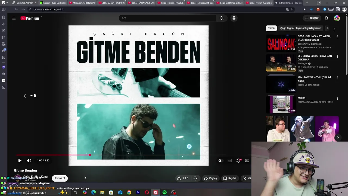348x196 pixels.
Task: Open the Çalışma Alanları workspaces dropdown
Action: tap(24, 3)
